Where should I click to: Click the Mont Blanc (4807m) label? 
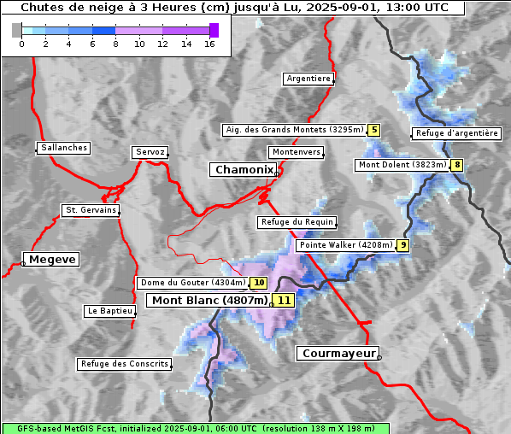(x=209, y=300)
